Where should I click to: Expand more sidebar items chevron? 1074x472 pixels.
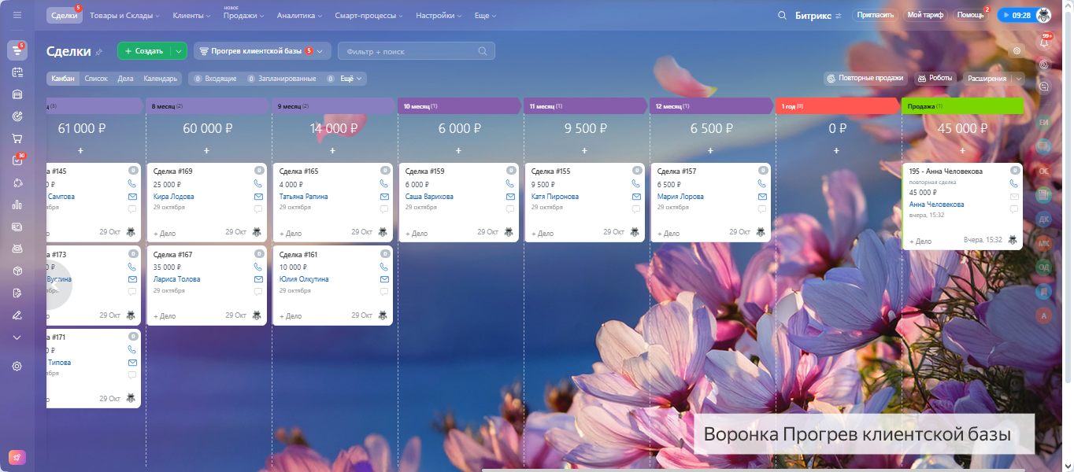[17, 337]
